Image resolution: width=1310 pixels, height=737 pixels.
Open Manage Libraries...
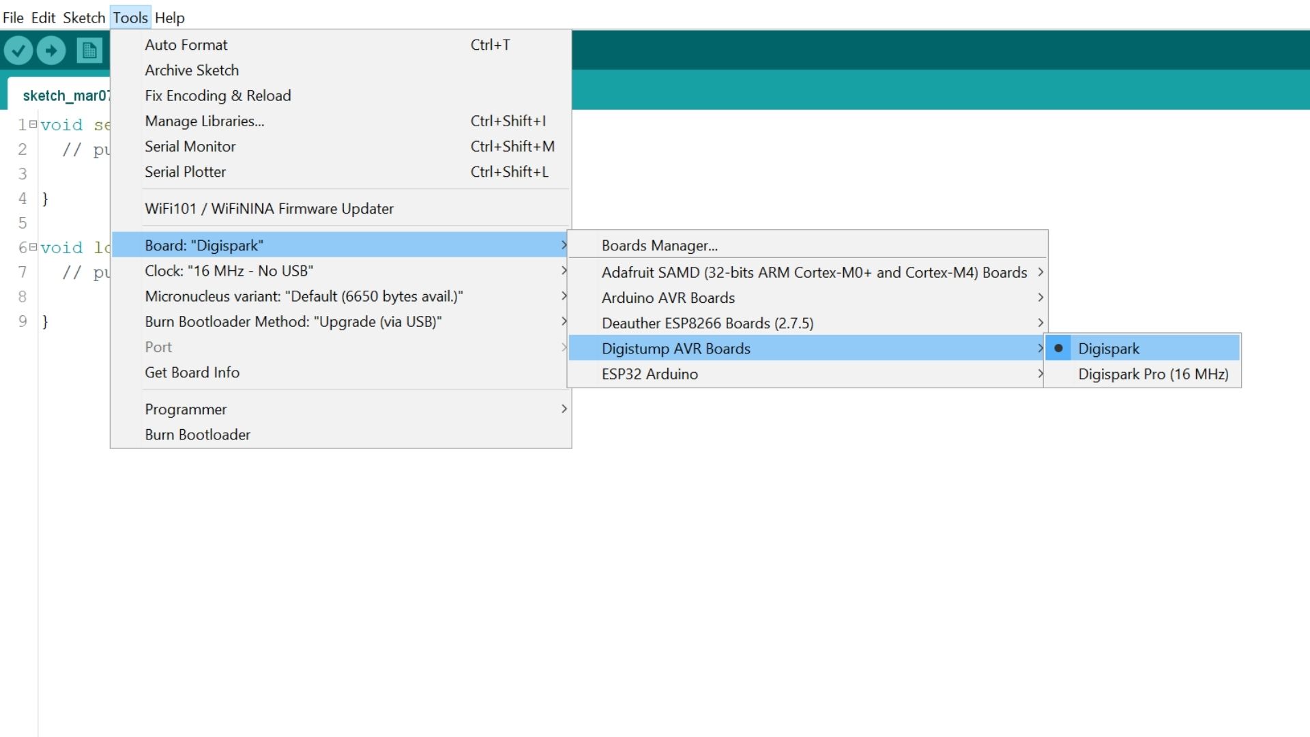[x=340, y=121]
